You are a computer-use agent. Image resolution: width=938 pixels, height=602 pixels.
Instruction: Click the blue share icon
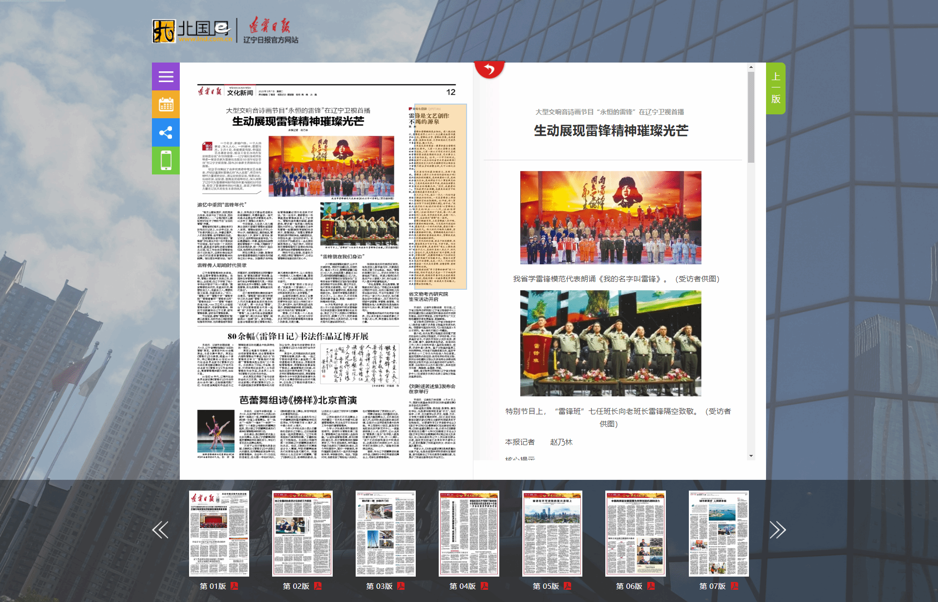[166, 132]
